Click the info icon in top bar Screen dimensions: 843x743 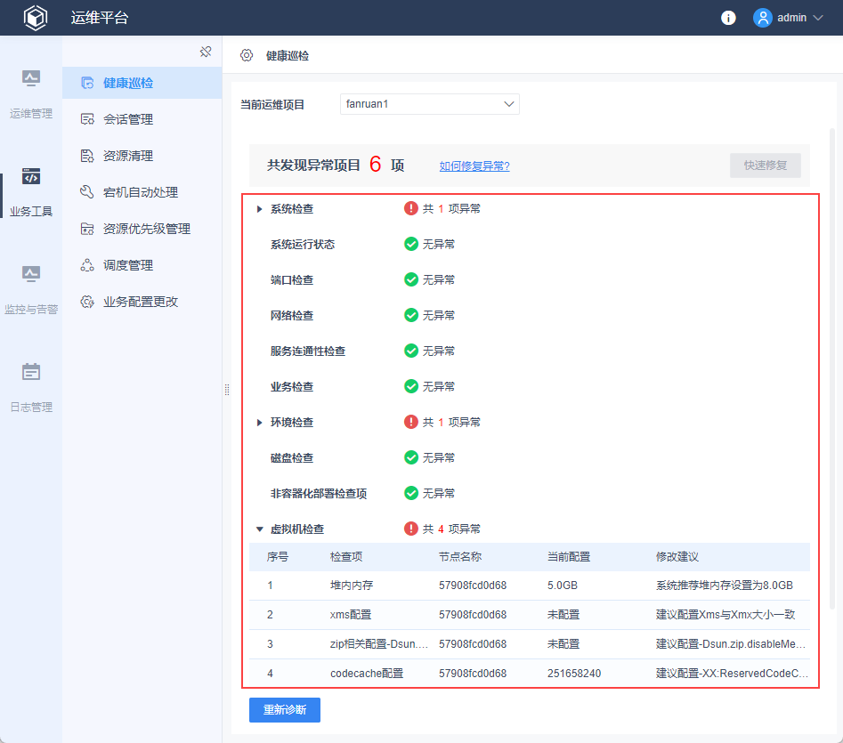click(x=728, y=18)
